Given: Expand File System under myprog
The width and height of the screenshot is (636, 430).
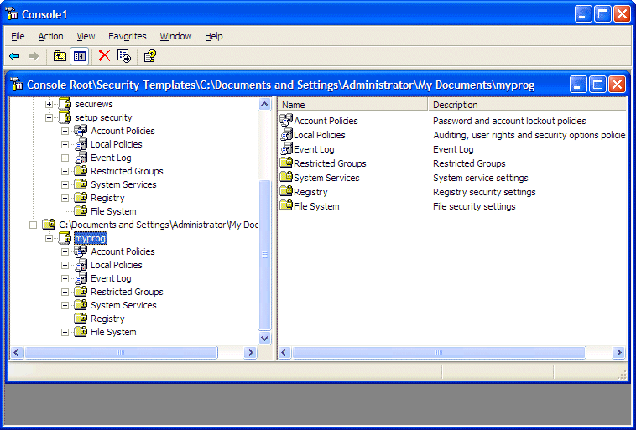Looking at the screenshot, I should tap(65, 332).
